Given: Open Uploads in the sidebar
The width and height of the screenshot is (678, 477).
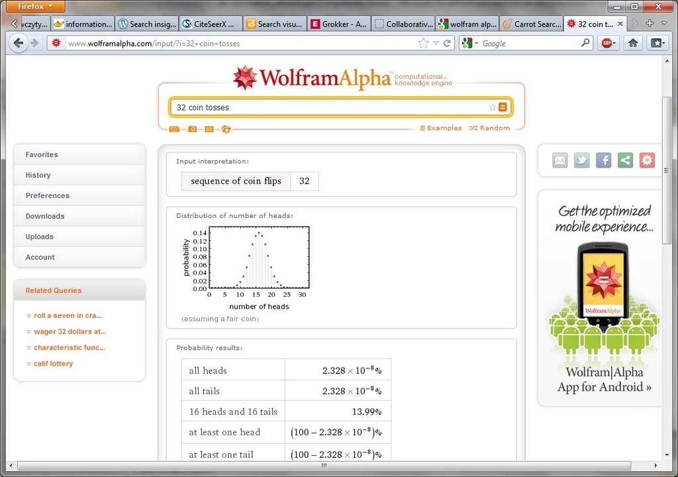Looking at the screenshot, I should pyautogui.click(x=79, y=237).
